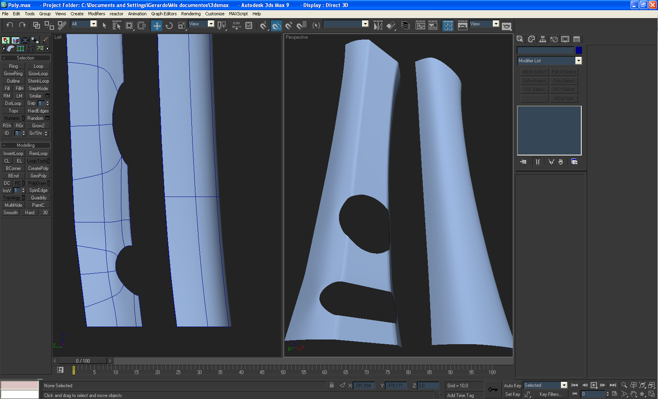This screenshot has height=399, width=658.
Task: Choose the Select and Uniform Scale tool
Action: (x=182, y=25)
